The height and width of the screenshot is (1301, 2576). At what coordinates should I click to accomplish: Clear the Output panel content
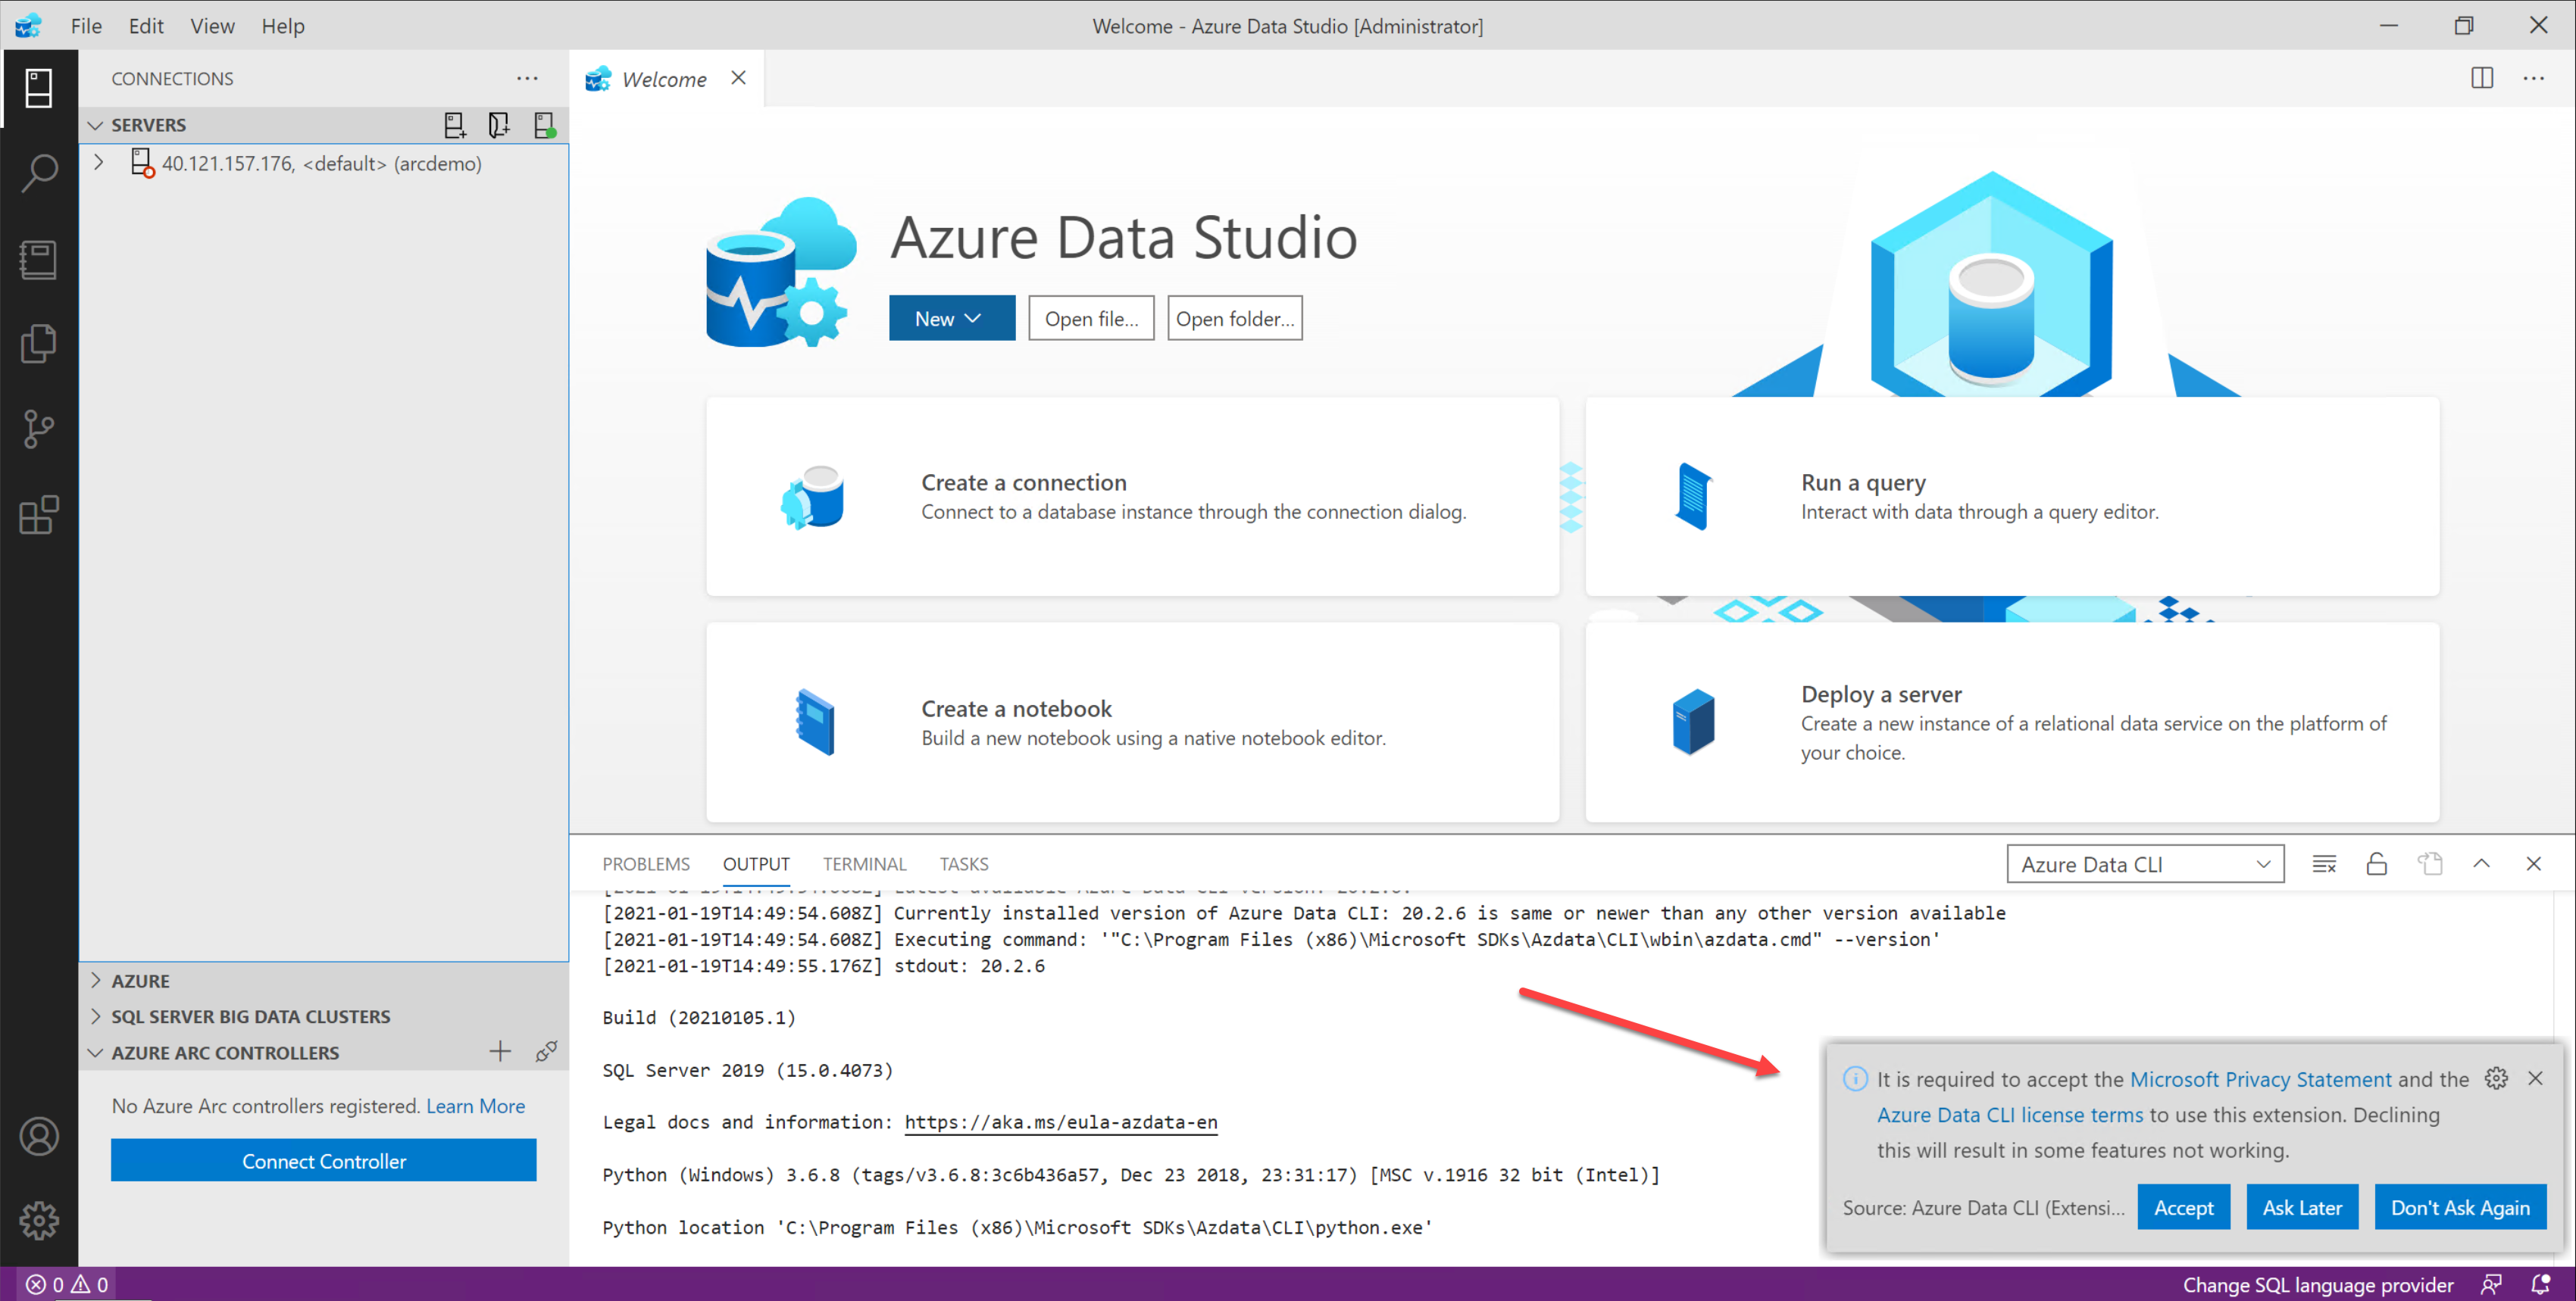point(2324,863)
